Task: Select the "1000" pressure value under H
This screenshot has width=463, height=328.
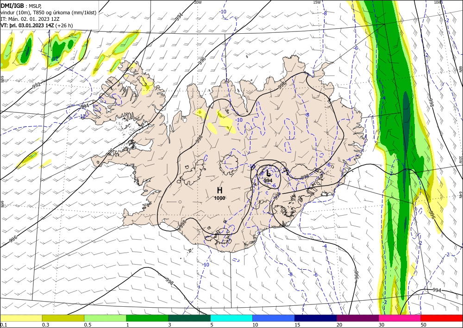Action: point(219,198)
